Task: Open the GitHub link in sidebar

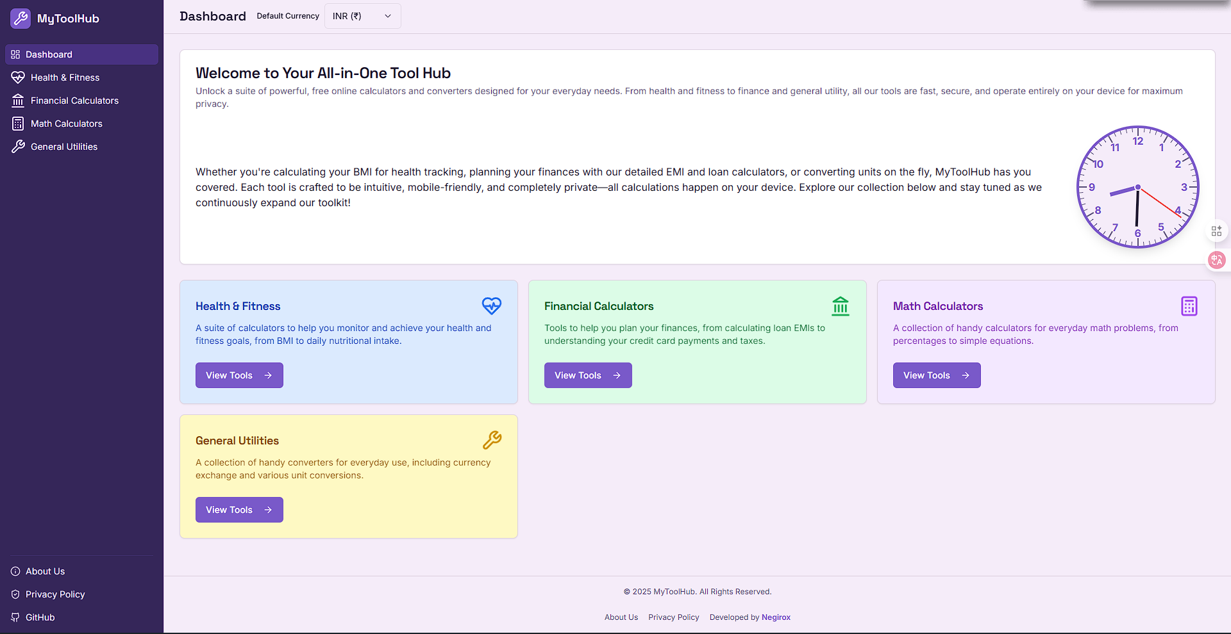Action: click(81, 617)
